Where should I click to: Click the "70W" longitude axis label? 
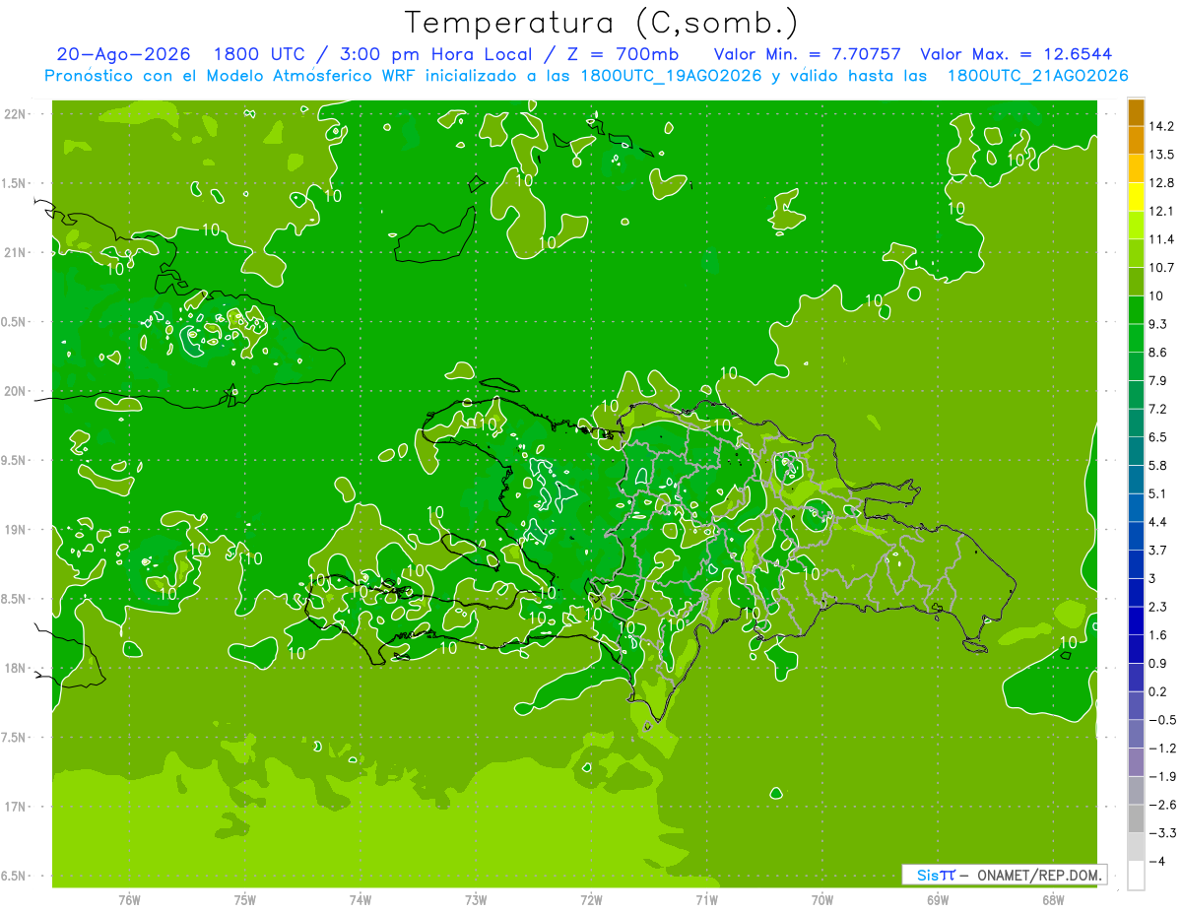tap(821, 899)
